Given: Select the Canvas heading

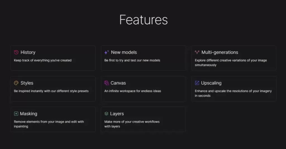Looking at the screenshot, I should [x=118, y=83].
